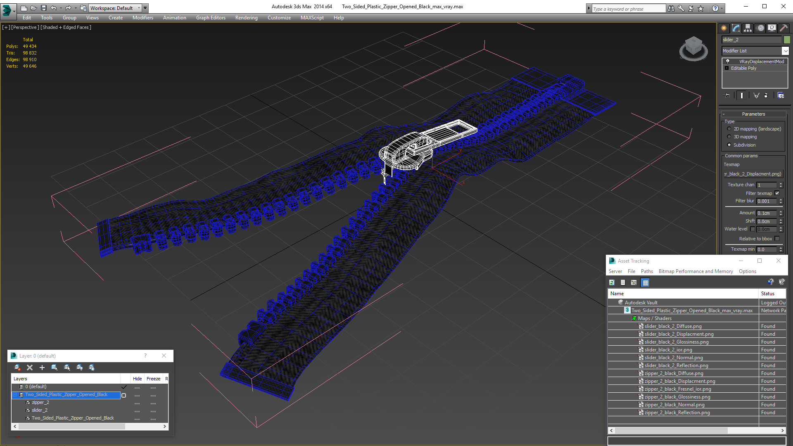
Task: Expand the Editable Poly sub-objects
Action: tap(727, 68)
